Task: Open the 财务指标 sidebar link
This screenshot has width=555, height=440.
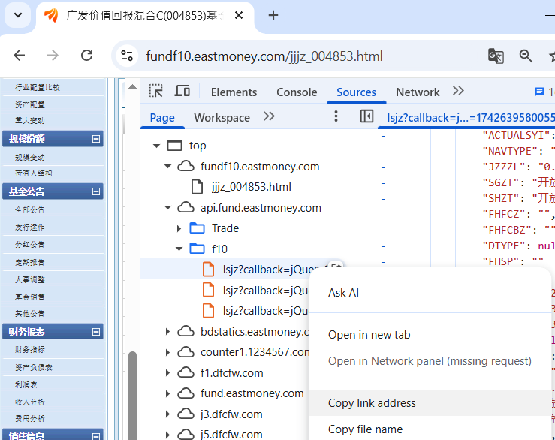Action: [x=30, y=350]
